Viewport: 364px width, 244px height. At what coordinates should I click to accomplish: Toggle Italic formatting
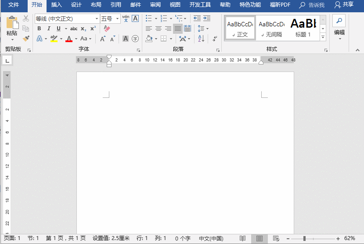coord(49,29)
